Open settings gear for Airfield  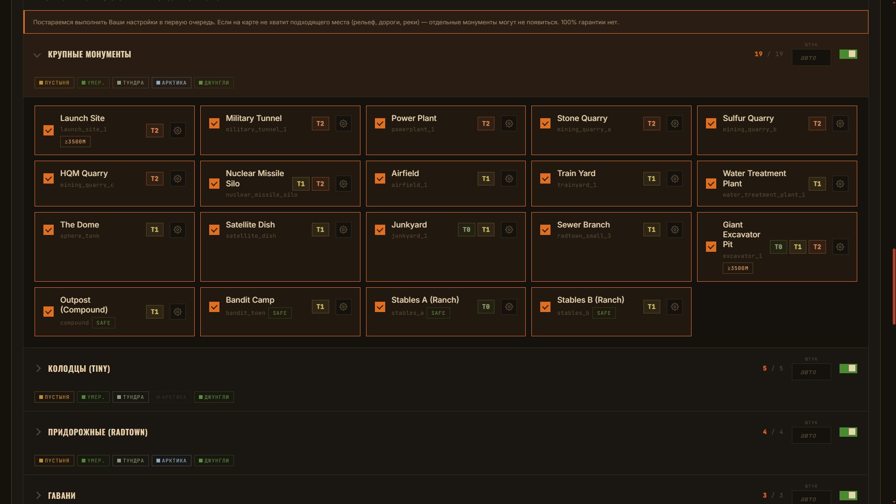click(x=509, y=179)
